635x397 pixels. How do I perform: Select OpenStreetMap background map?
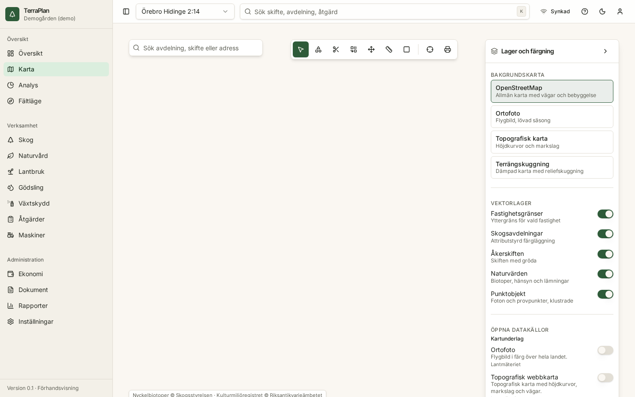[552, 91]
